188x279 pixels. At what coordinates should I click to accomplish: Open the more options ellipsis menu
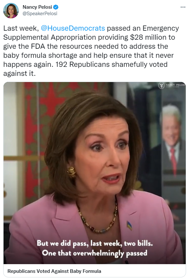(183, 7)
